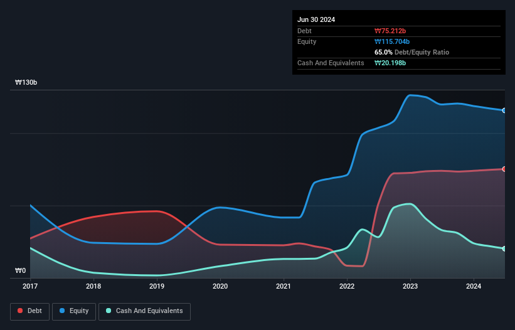Select the 2022 x-axis label

[347, 286]
